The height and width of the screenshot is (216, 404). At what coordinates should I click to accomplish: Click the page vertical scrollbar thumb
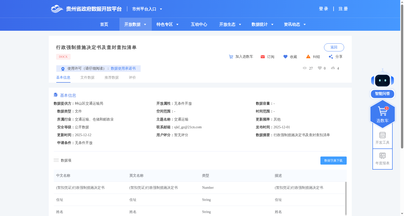(x=402, y=76)
